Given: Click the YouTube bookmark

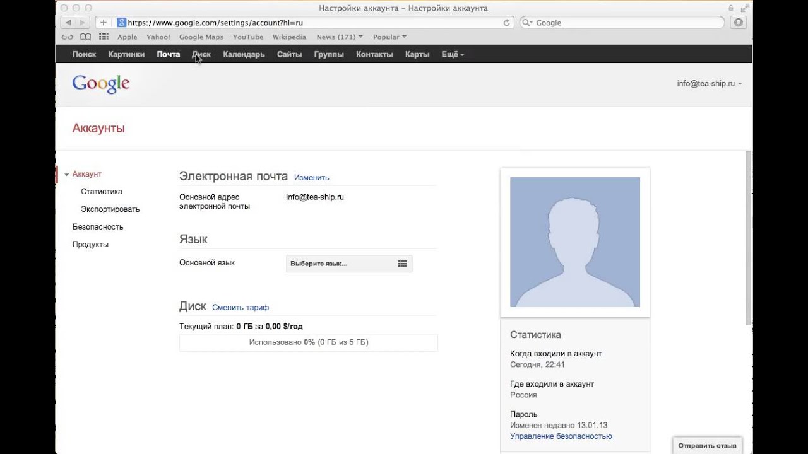Looking at the screenshot, I should [x=248, y=37].
